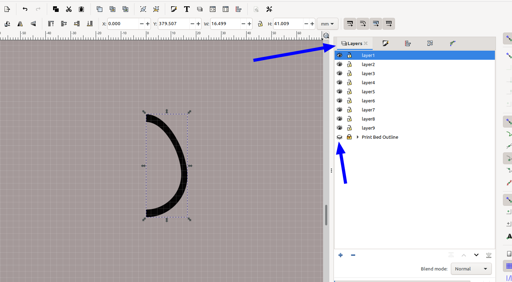Open Align and Distribute from the top toolbar
Viewport: 512px width, 282px height.
click(x=239, y=9)
